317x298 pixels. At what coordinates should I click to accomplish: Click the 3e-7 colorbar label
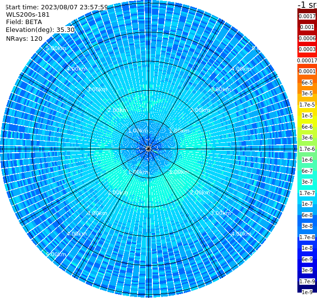[307, 182]
